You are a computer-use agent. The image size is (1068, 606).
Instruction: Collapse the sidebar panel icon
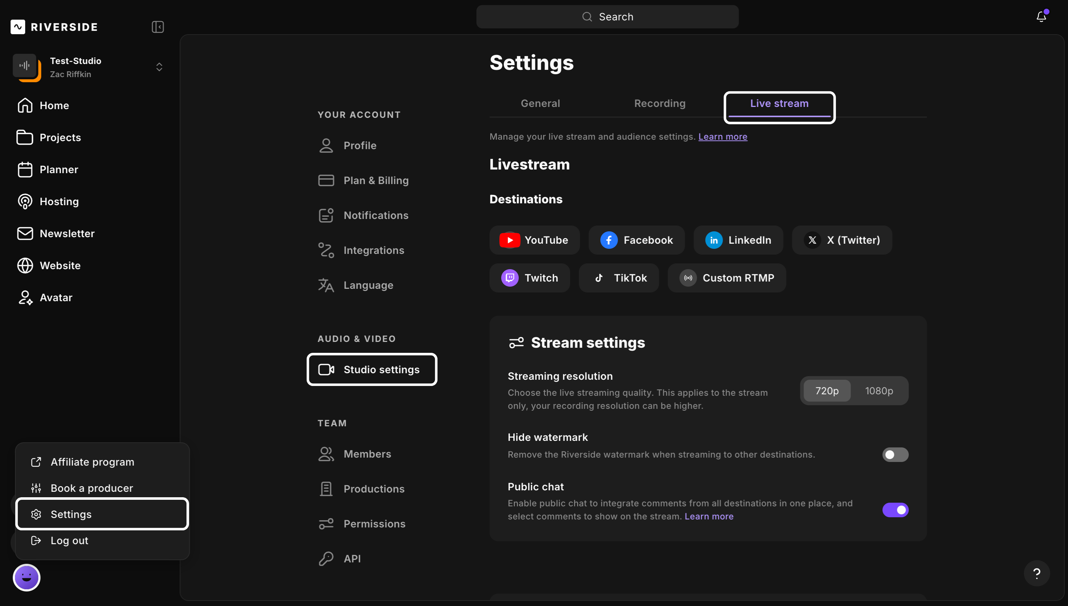[x=157, y=27]
